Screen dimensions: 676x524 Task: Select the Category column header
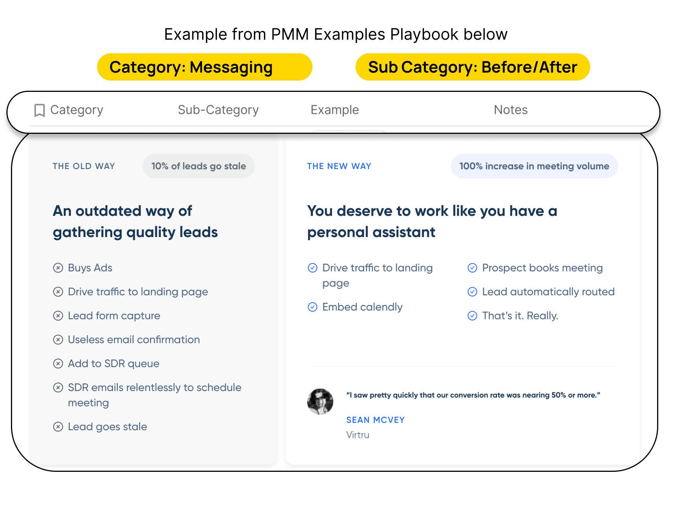77,110
